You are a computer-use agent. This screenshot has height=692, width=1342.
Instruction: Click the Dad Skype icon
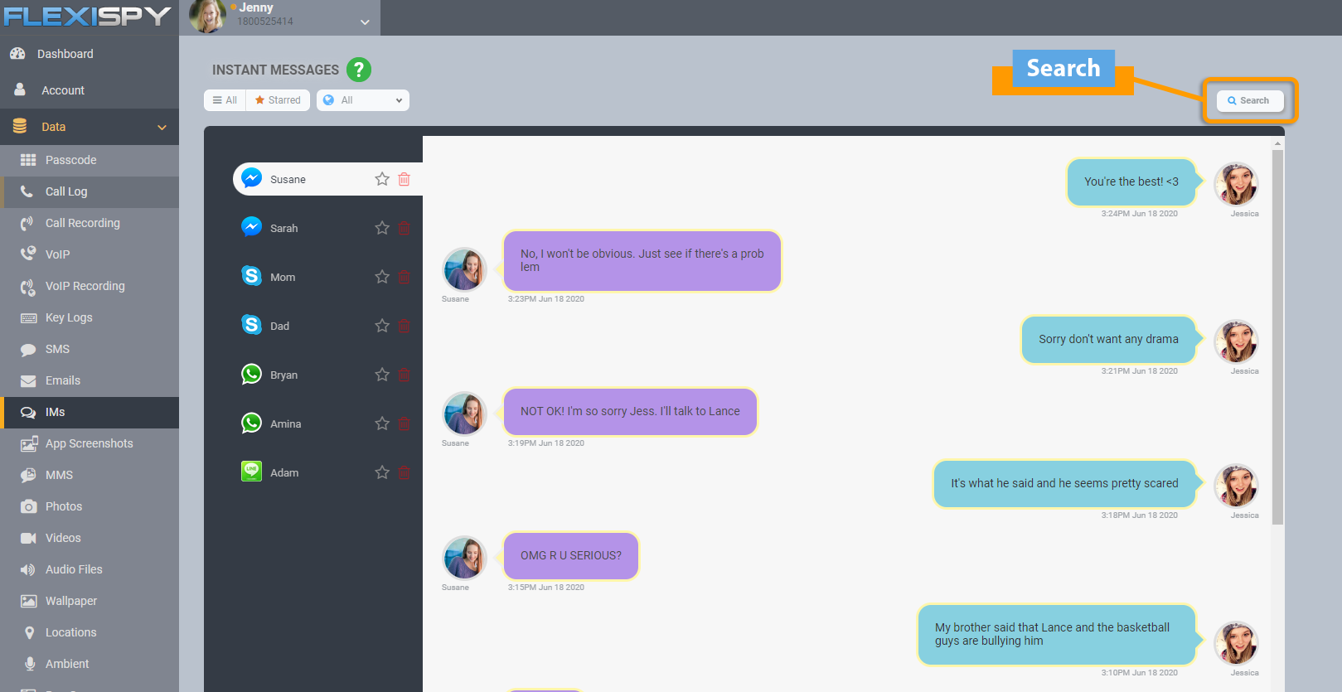click(x=252, y=325)
